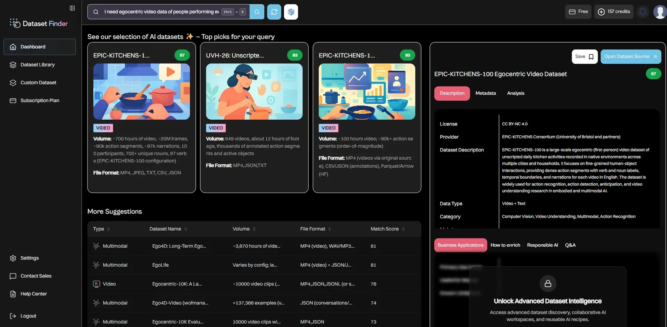Click the Dataset Library stack icon
The image size is (667, 327).
coord(13,65)
